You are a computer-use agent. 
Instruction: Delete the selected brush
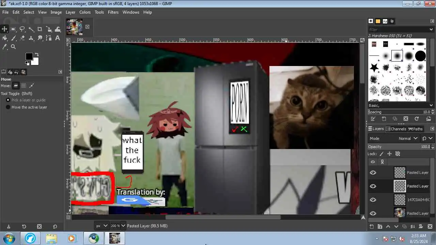(406, 119)
